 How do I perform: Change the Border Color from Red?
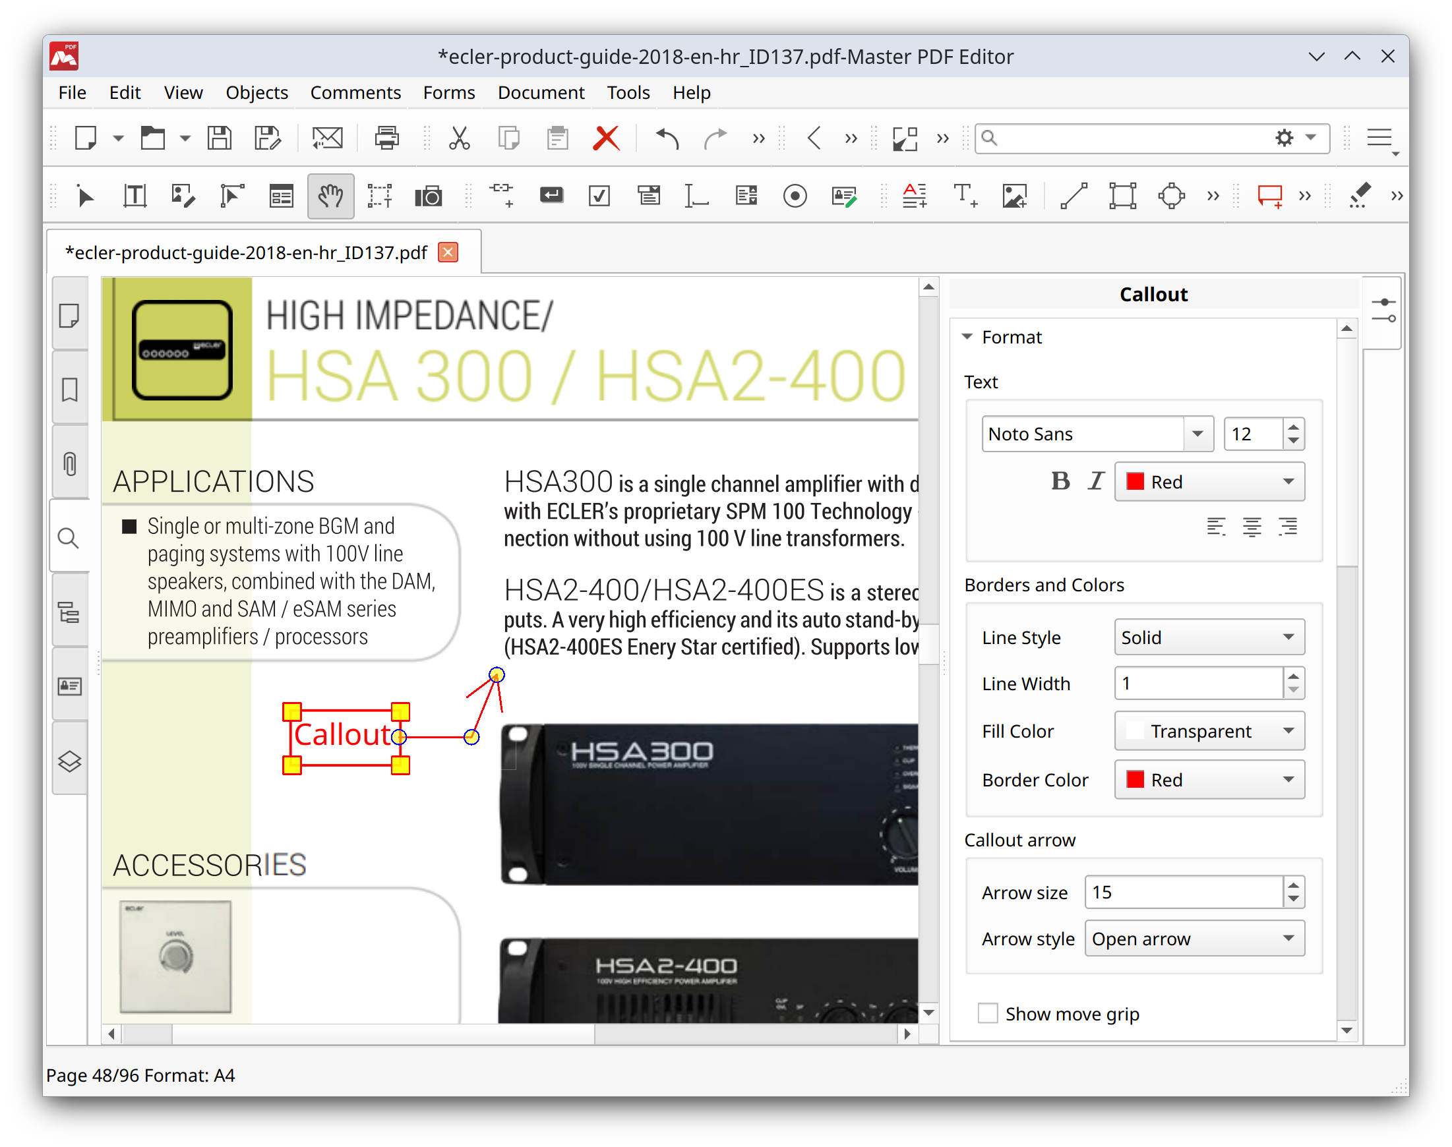pos(1208,780)
